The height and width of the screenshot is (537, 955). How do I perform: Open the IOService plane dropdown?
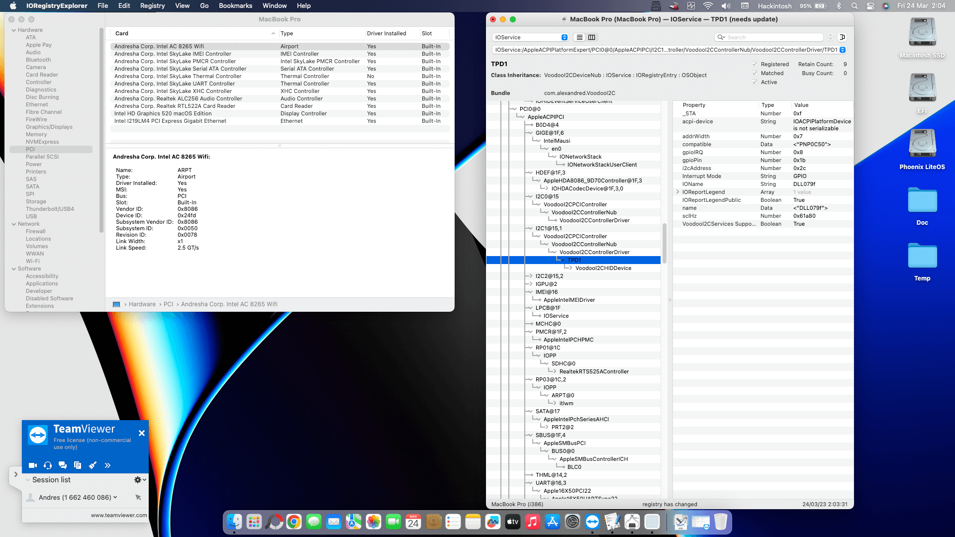[530, 37]
